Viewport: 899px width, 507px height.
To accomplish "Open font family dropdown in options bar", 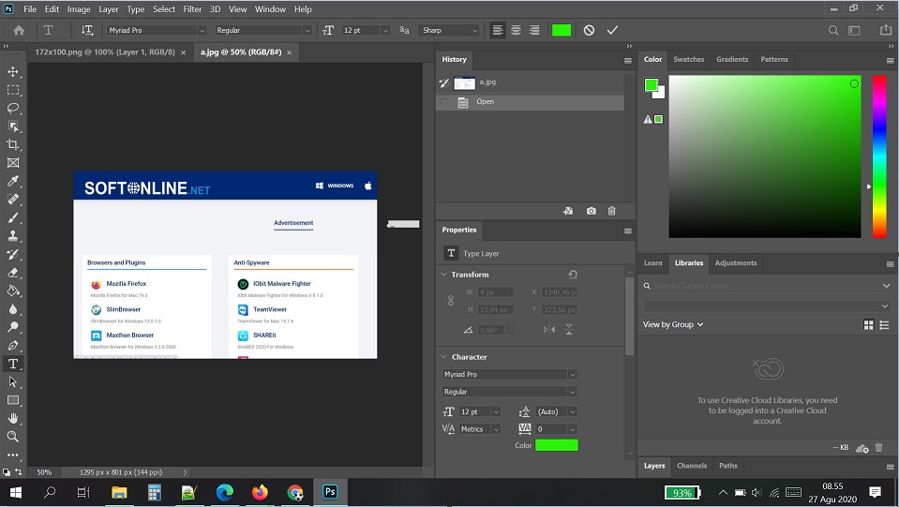I will click(x=202, y=30).
